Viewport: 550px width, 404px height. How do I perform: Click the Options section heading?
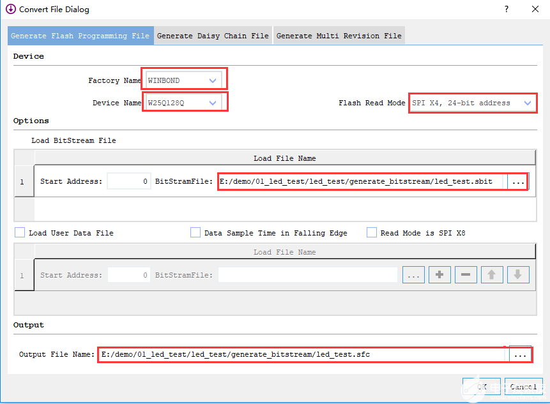[31, 121]
